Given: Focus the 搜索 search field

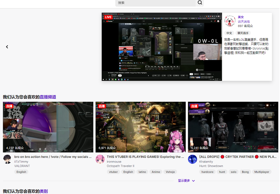Looking at the screenshot, I should pos(156,3).
